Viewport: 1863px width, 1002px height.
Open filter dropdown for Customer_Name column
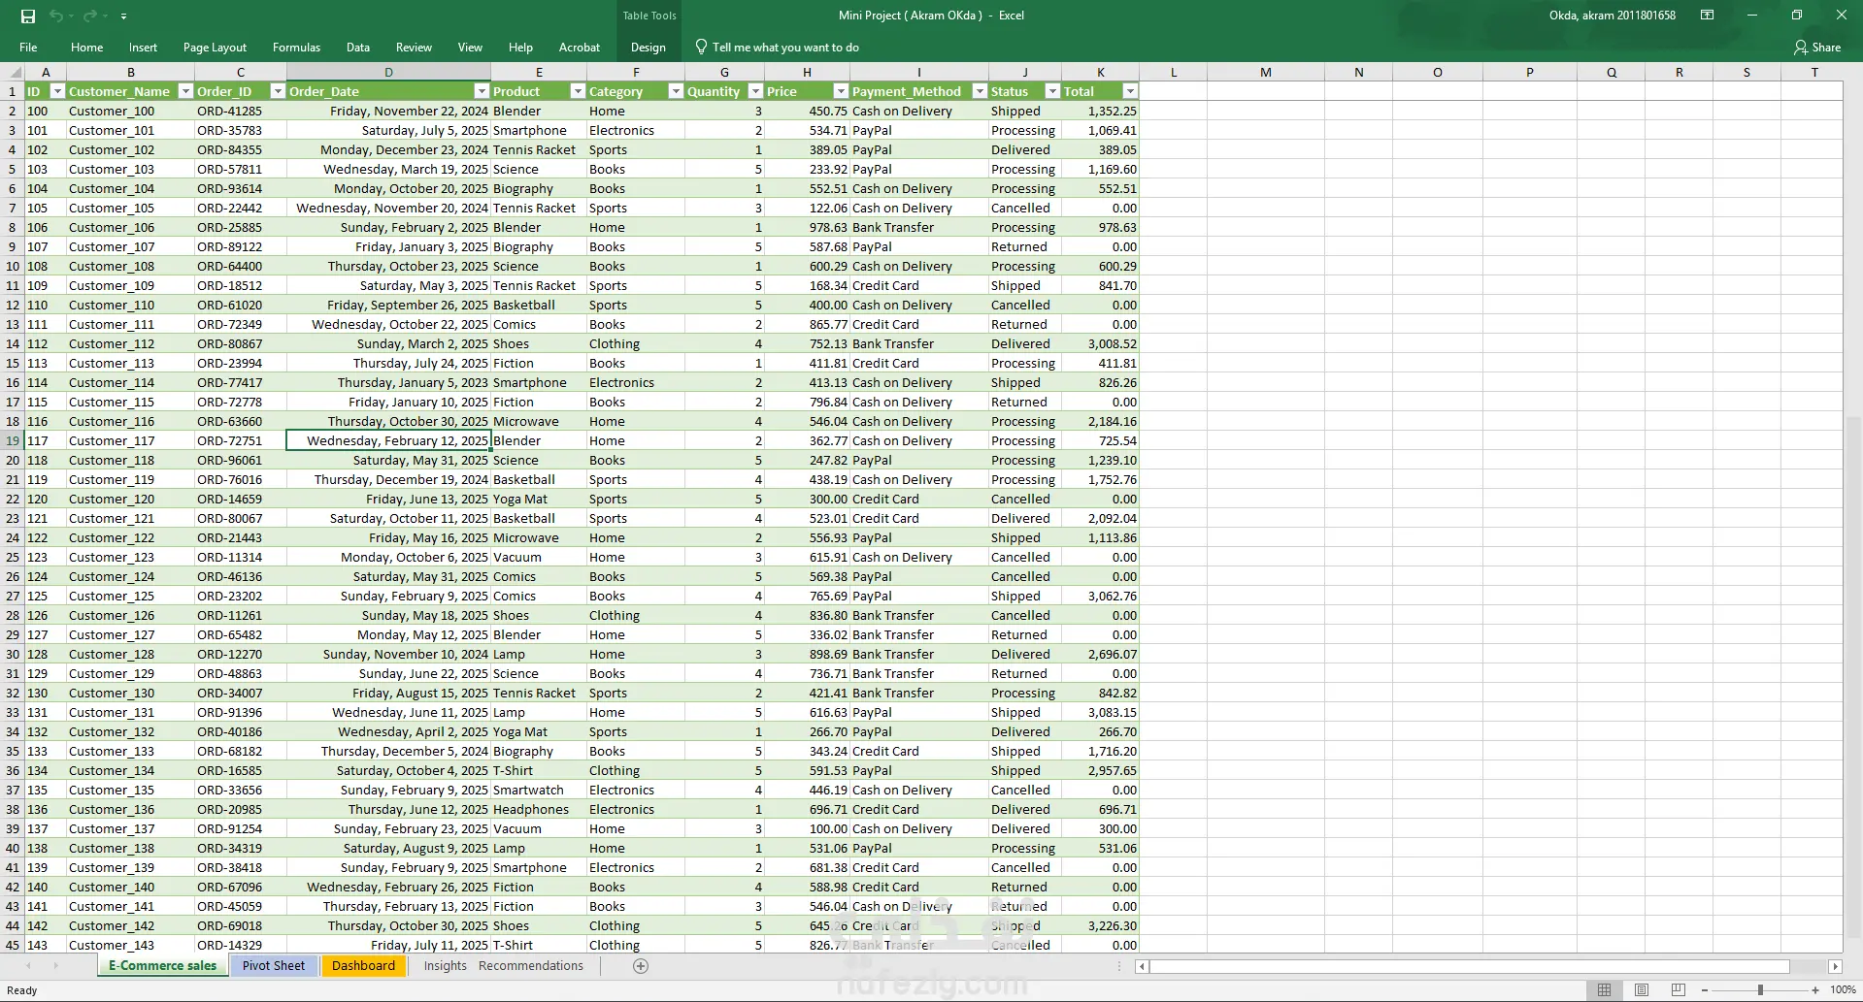184,91
